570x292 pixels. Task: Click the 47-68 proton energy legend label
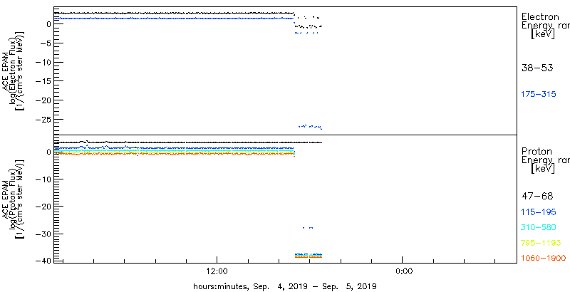(x=537, y=197)
